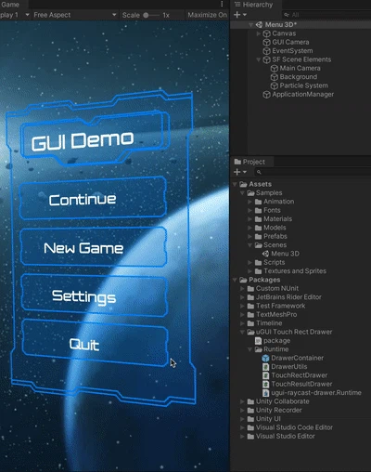Click the Settings menu button
Viewport: 371px width, 472px height.
pos(95,295)
